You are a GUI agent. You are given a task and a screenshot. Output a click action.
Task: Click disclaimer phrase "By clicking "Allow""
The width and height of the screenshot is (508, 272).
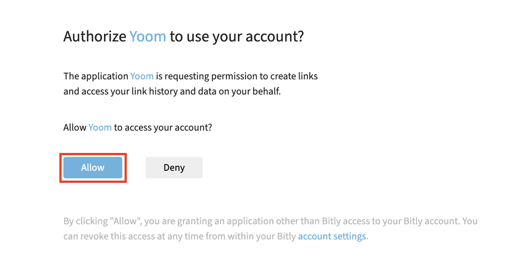[x=96, y=221]
